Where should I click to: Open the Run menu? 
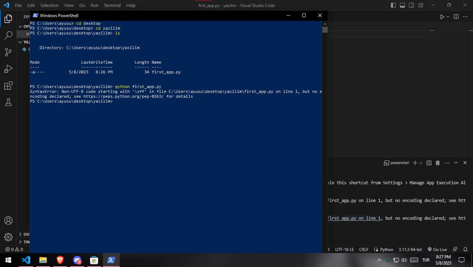point(94,5)
